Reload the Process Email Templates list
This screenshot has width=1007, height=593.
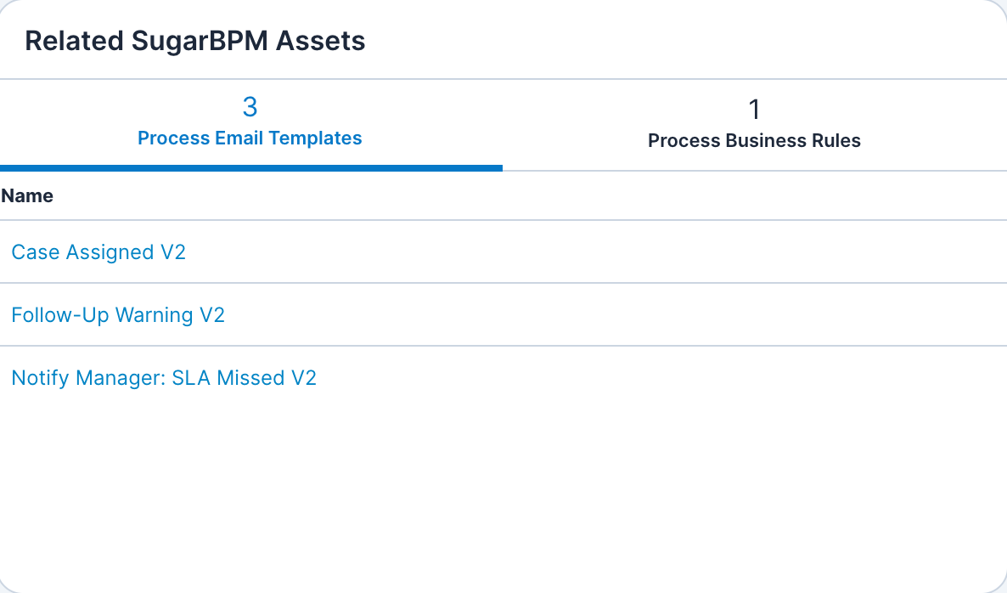click(250, 138)
